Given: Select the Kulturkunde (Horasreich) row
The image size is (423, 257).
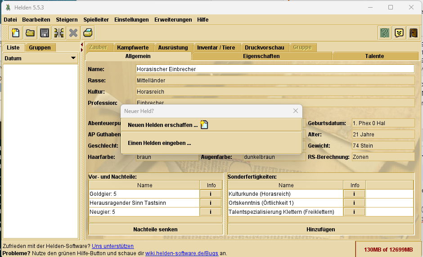Looking at the screenshot, I should coord(286,194).
